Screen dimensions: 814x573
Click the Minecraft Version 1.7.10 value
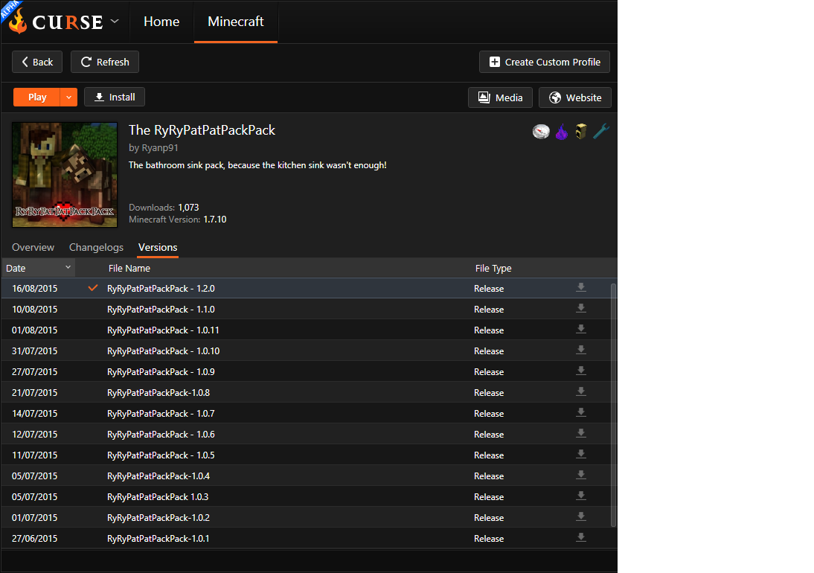point(215,220)
